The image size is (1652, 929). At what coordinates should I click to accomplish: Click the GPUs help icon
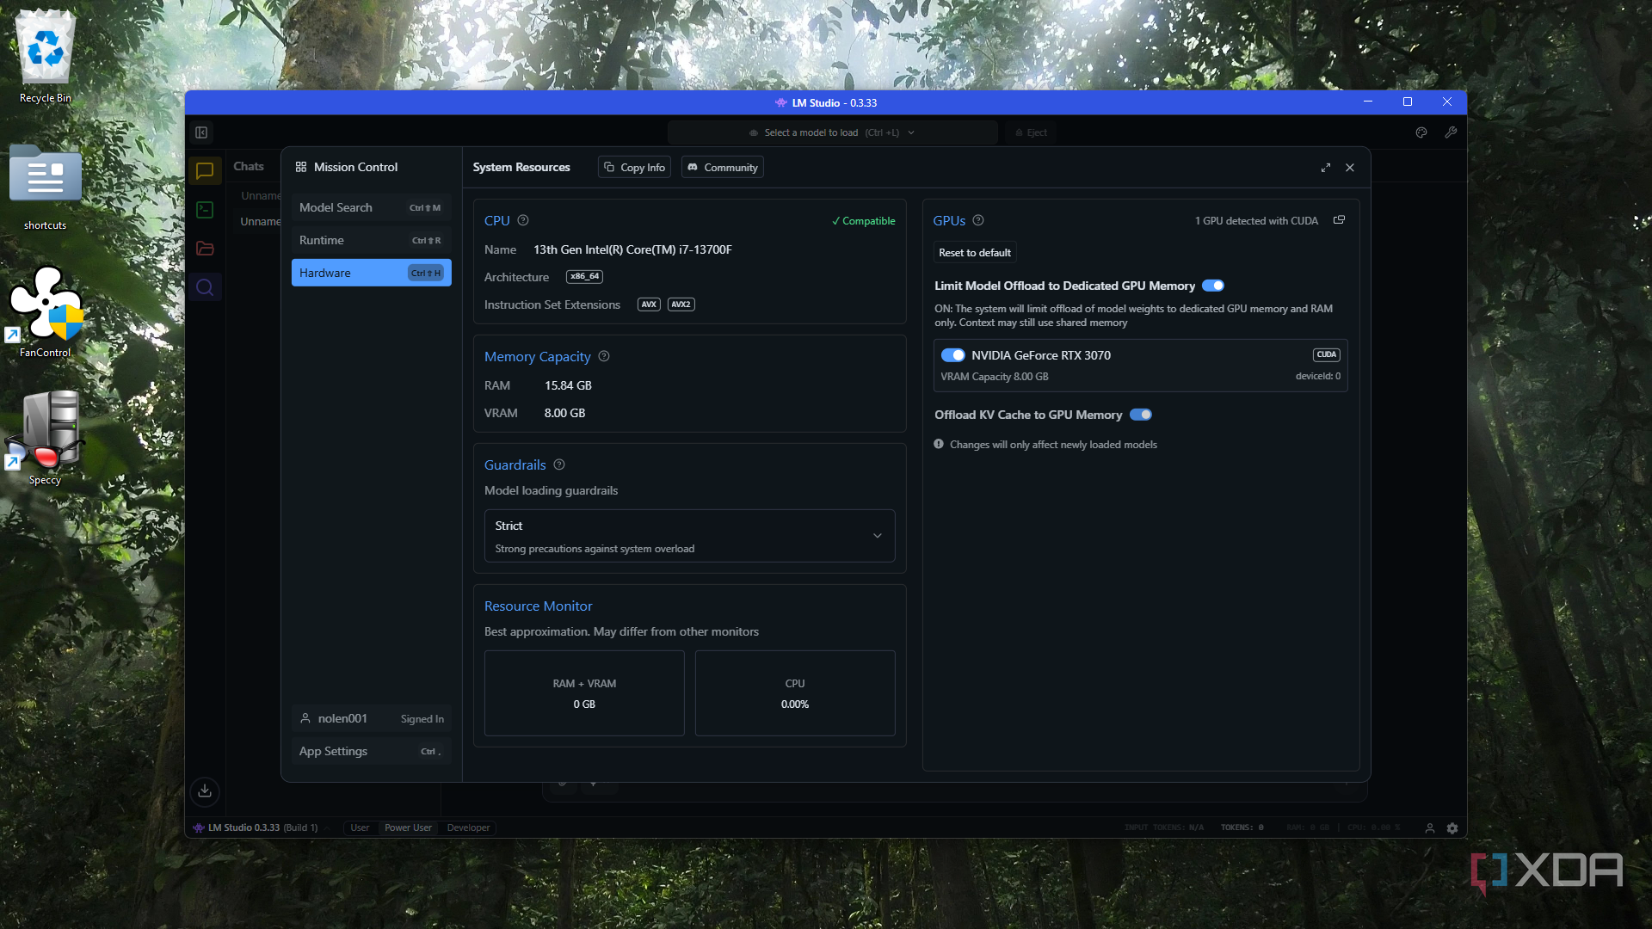tap(978, 220)
